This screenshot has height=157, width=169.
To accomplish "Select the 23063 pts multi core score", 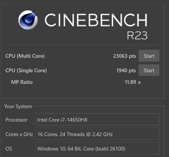I will click(124, 56).
